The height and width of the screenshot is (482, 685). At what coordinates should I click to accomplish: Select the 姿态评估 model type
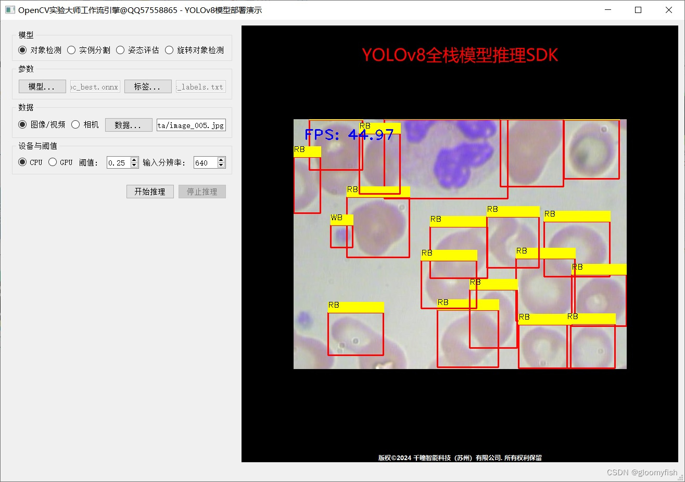[x=120, y=50]
